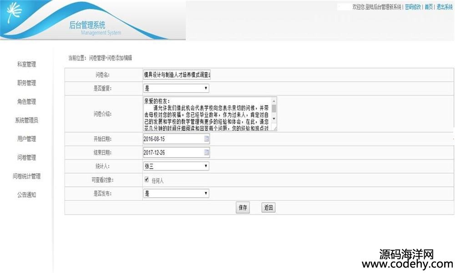The width and height of the screenshot is (455, 273).
Task: Open 科室管理 in the sidebar
Action: coord(26,64)
